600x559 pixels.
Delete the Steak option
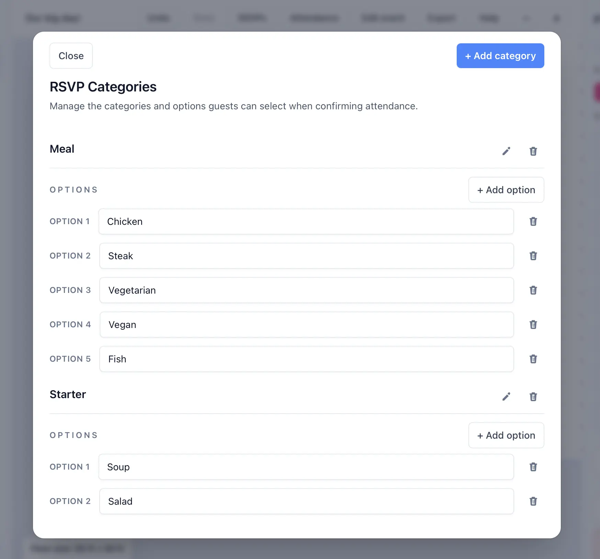533,256
